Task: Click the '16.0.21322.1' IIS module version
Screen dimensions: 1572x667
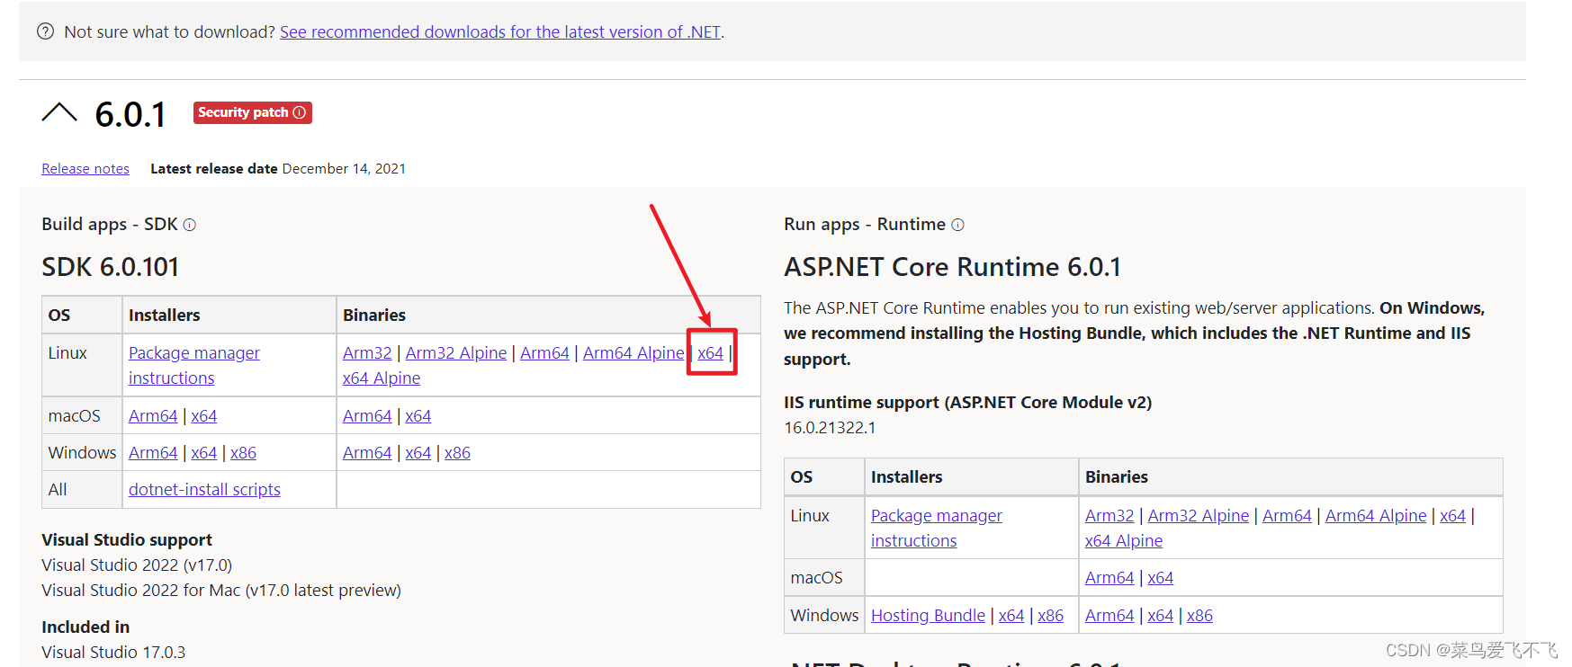Action: click(830, 428)
